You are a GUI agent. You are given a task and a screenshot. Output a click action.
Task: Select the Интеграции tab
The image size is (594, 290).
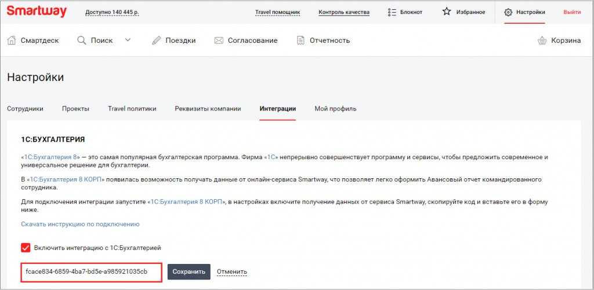pyautogui.click(x=278, y=109)
